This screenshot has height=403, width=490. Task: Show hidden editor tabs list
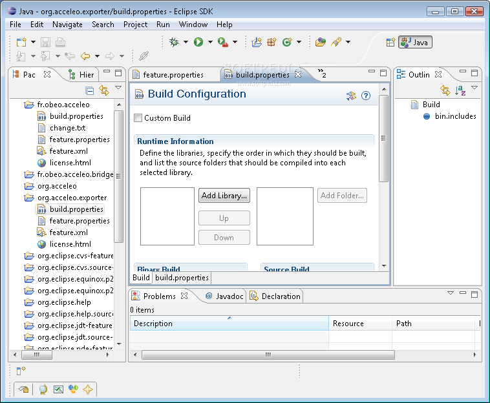tap(322, 74)
